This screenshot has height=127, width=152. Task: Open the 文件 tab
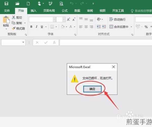point(7,11)
